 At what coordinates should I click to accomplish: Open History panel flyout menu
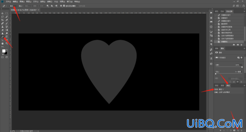tap(244, 11)
